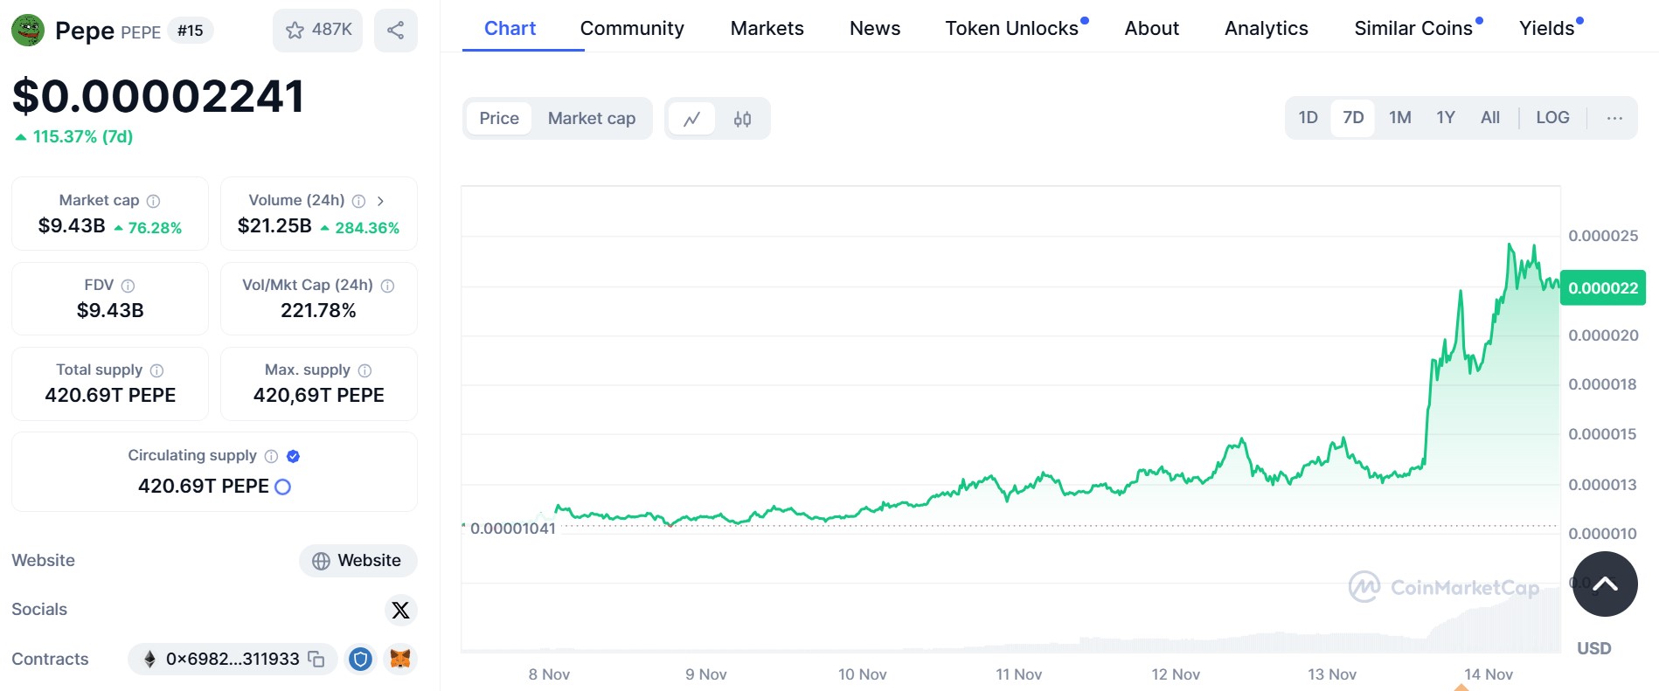Click Vol/Mkt Cap (24h) info icon
The height and width of the screenshot is (691, 1659).
(x=388, y=286)
